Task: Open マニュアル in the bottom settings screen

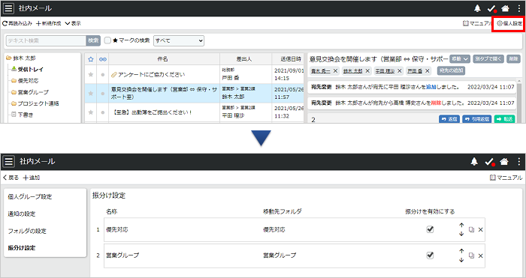Action: coord(506,178)
